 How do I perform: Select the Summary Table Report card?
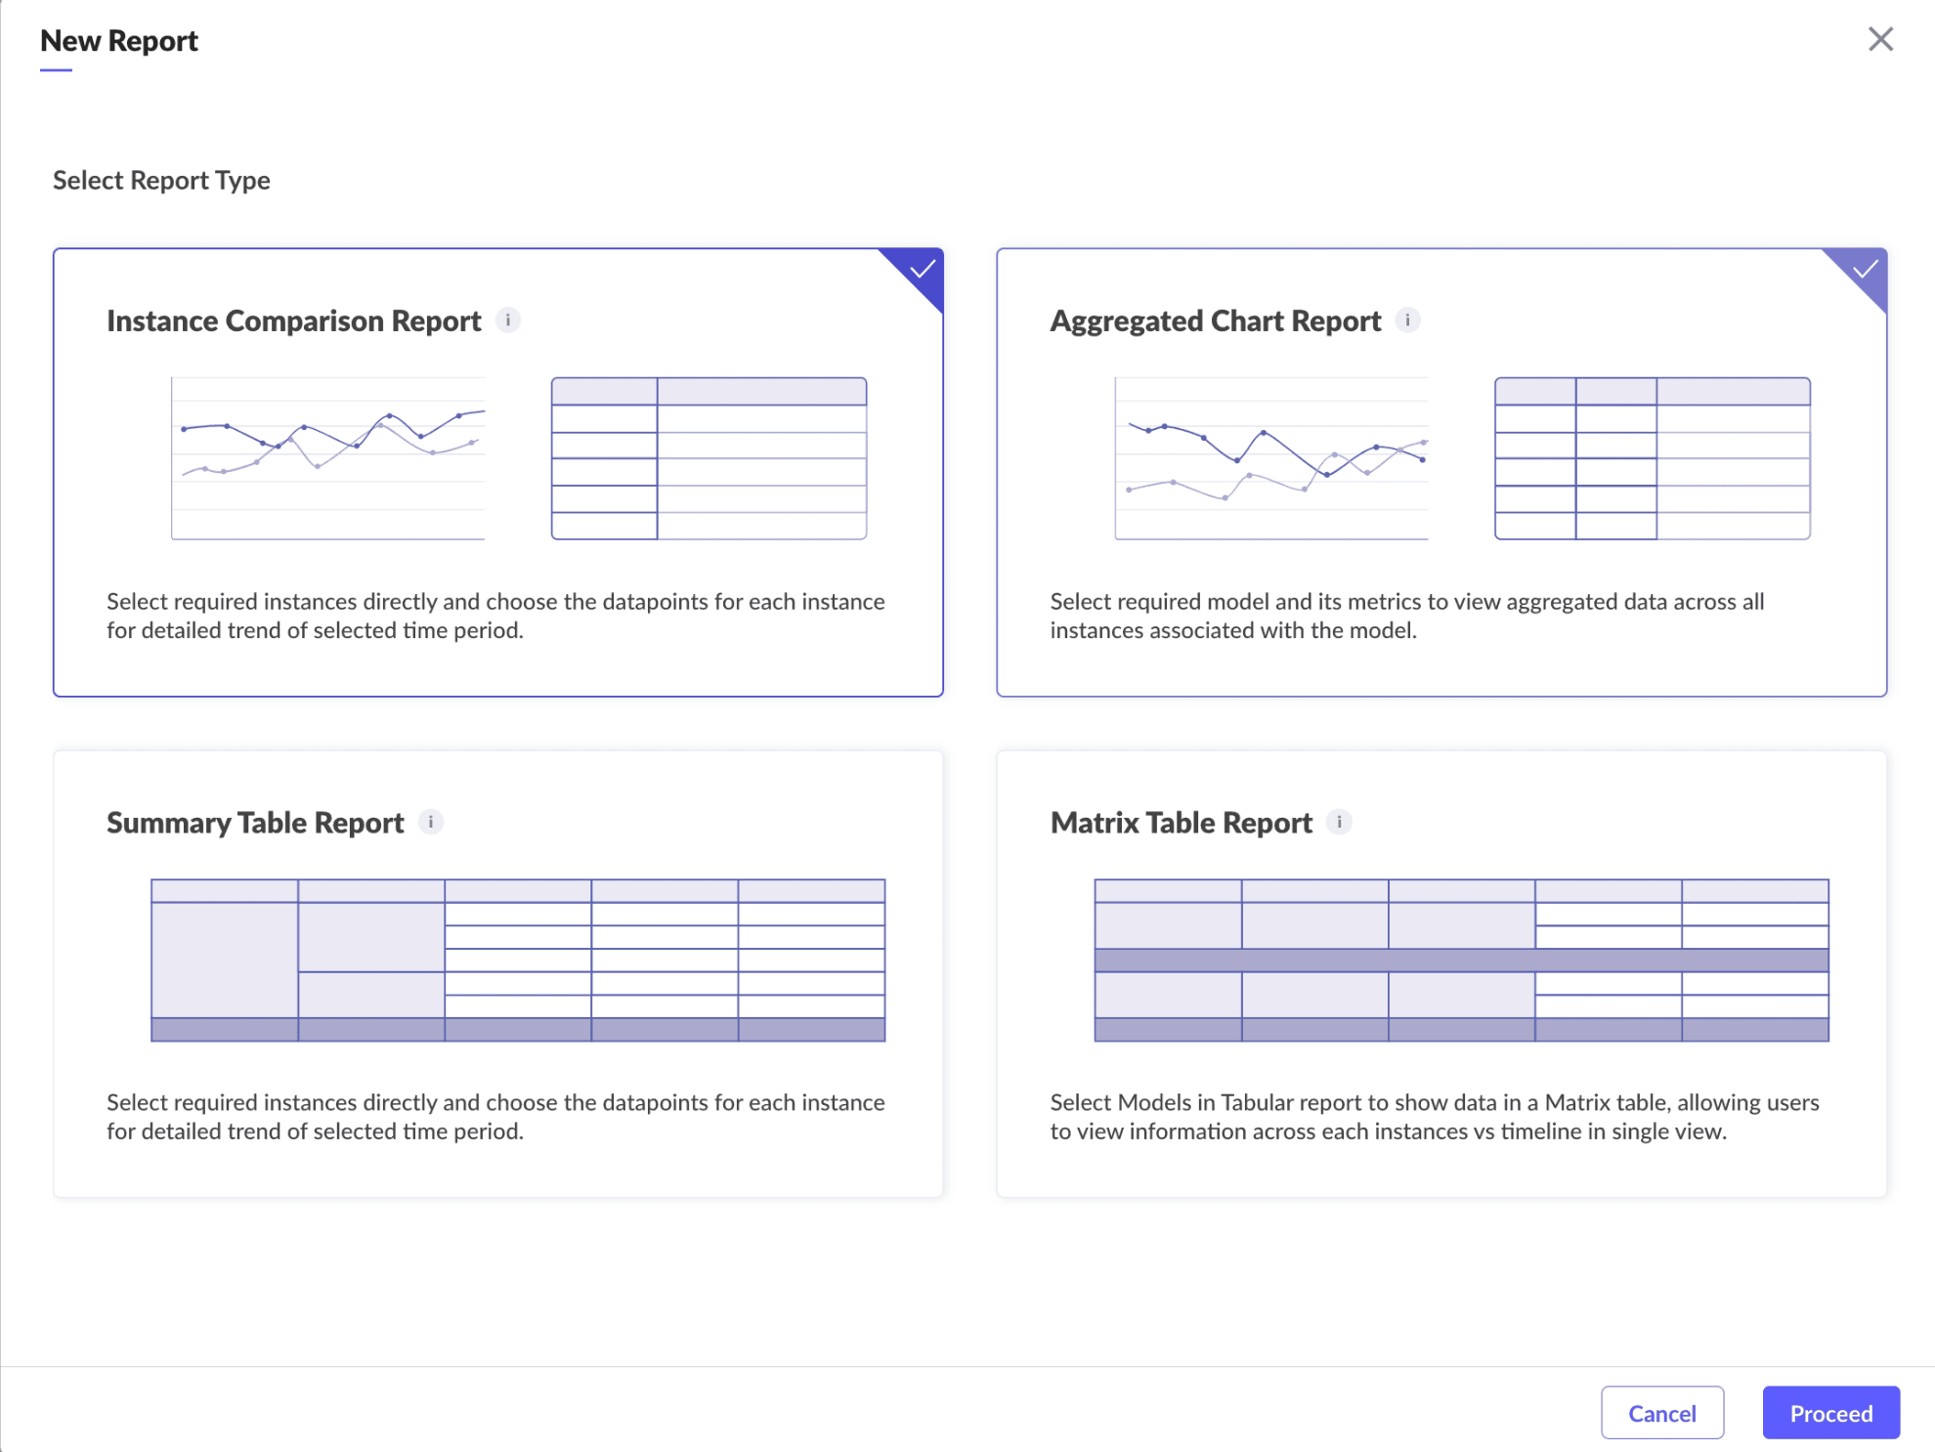pyautogui.click(x=498, y=974)
